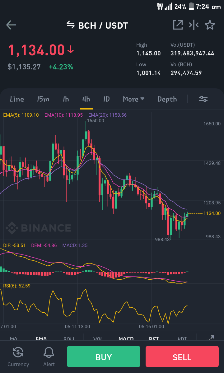Go back using the arrow icon
The image size is (224, 373).
[11, 25]
